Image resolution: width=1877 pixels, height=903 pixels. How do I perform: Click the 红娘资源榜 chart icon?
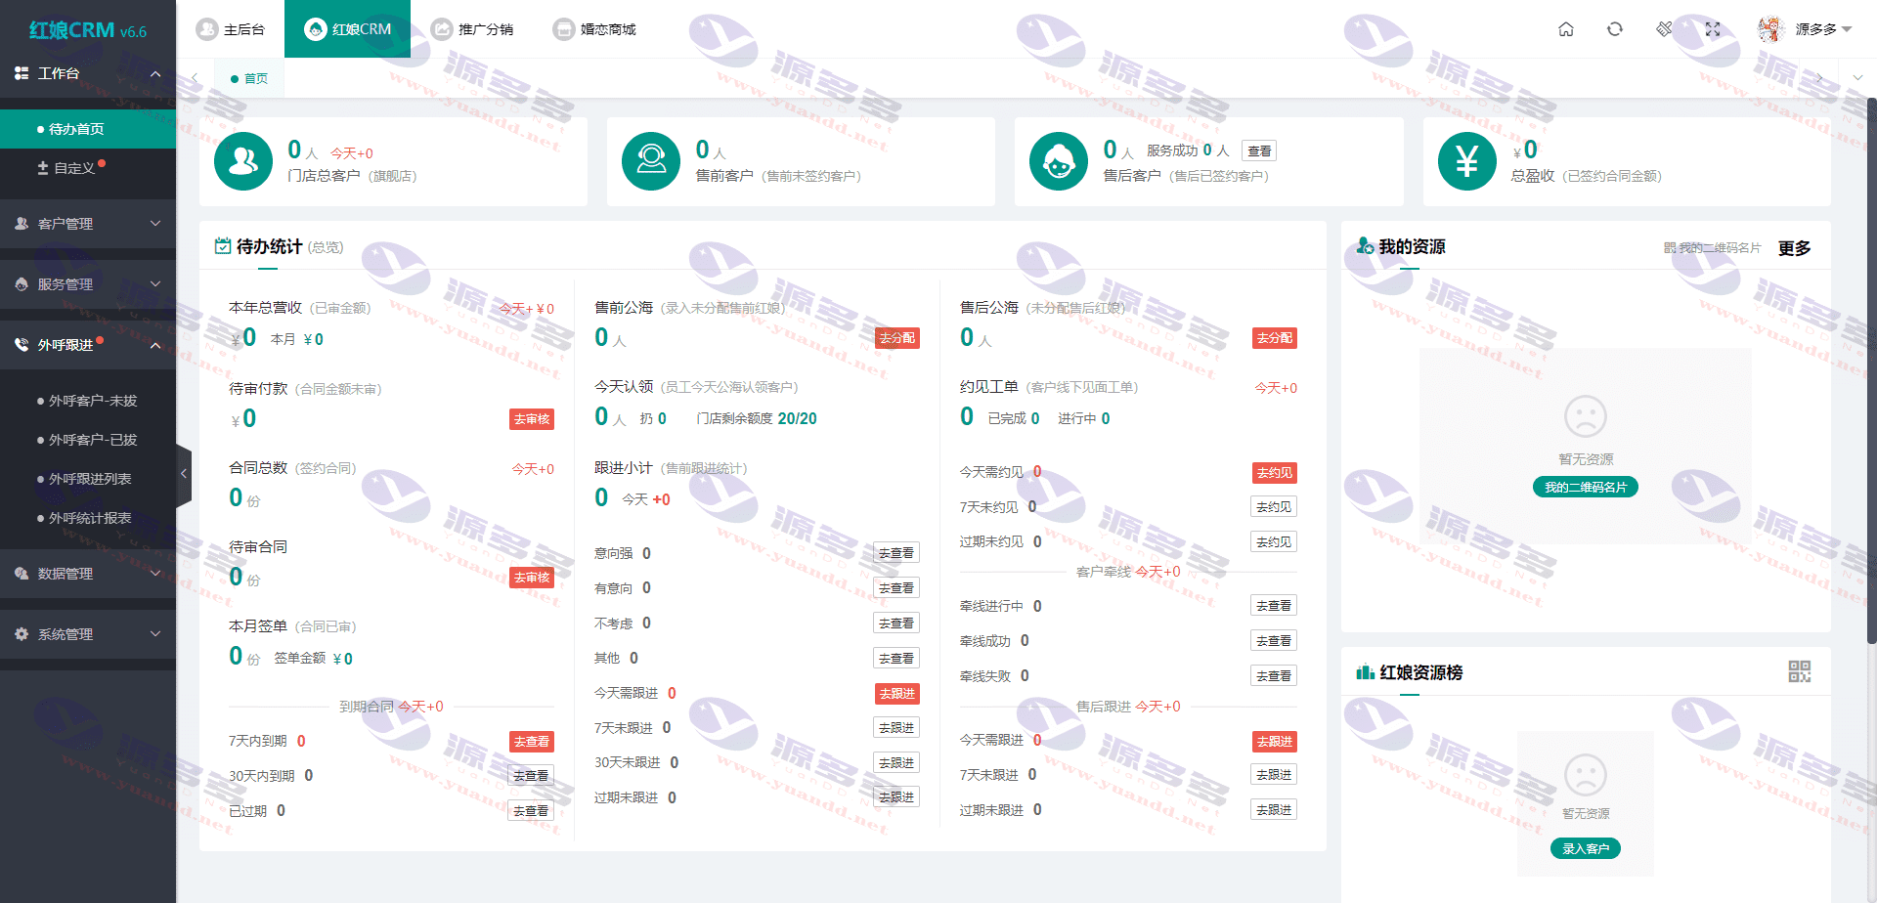click(x=1366, y=672)
